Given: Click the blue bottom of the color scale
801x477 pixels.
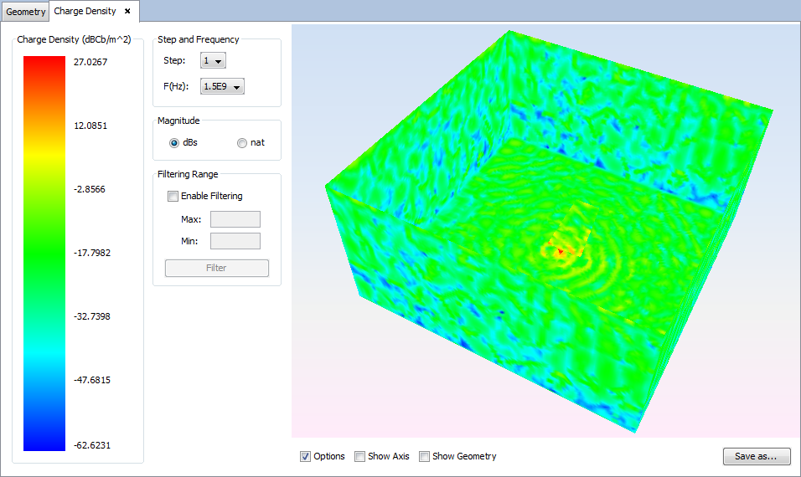Looking at the screenshot, I should [x=44, y=442].
